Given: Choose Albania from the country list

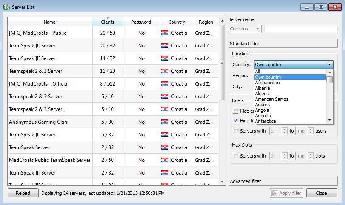Looking at the screenshot, I should [x=262, y=88].
